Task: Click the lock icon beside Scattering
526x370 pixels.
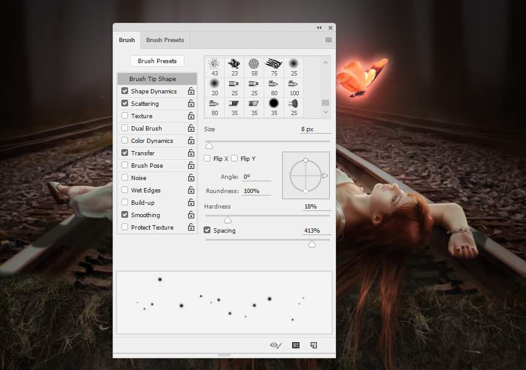Action: 191,104
